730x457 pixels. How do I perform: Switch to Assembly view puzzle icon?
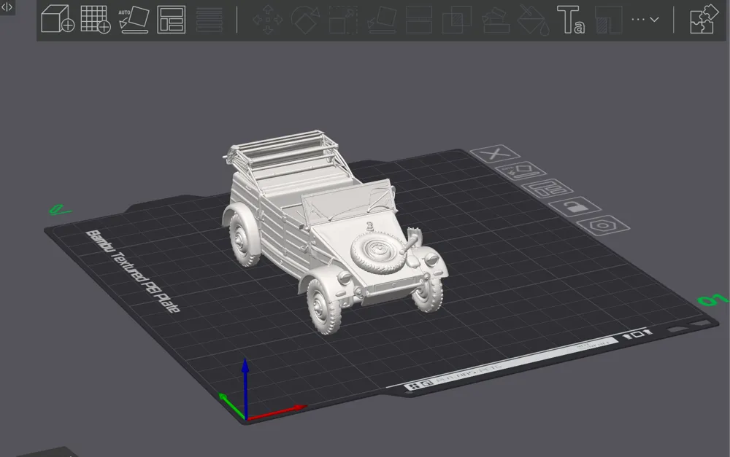pyautogui.click(x=704, y=20)
